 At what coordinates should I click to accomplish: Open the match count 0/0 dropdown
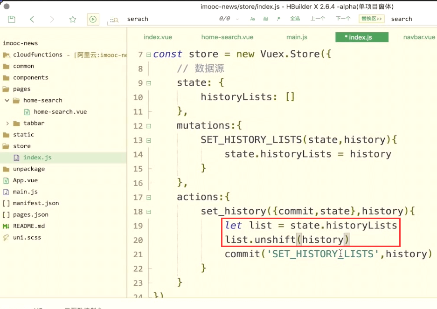(x=237, y=19)
